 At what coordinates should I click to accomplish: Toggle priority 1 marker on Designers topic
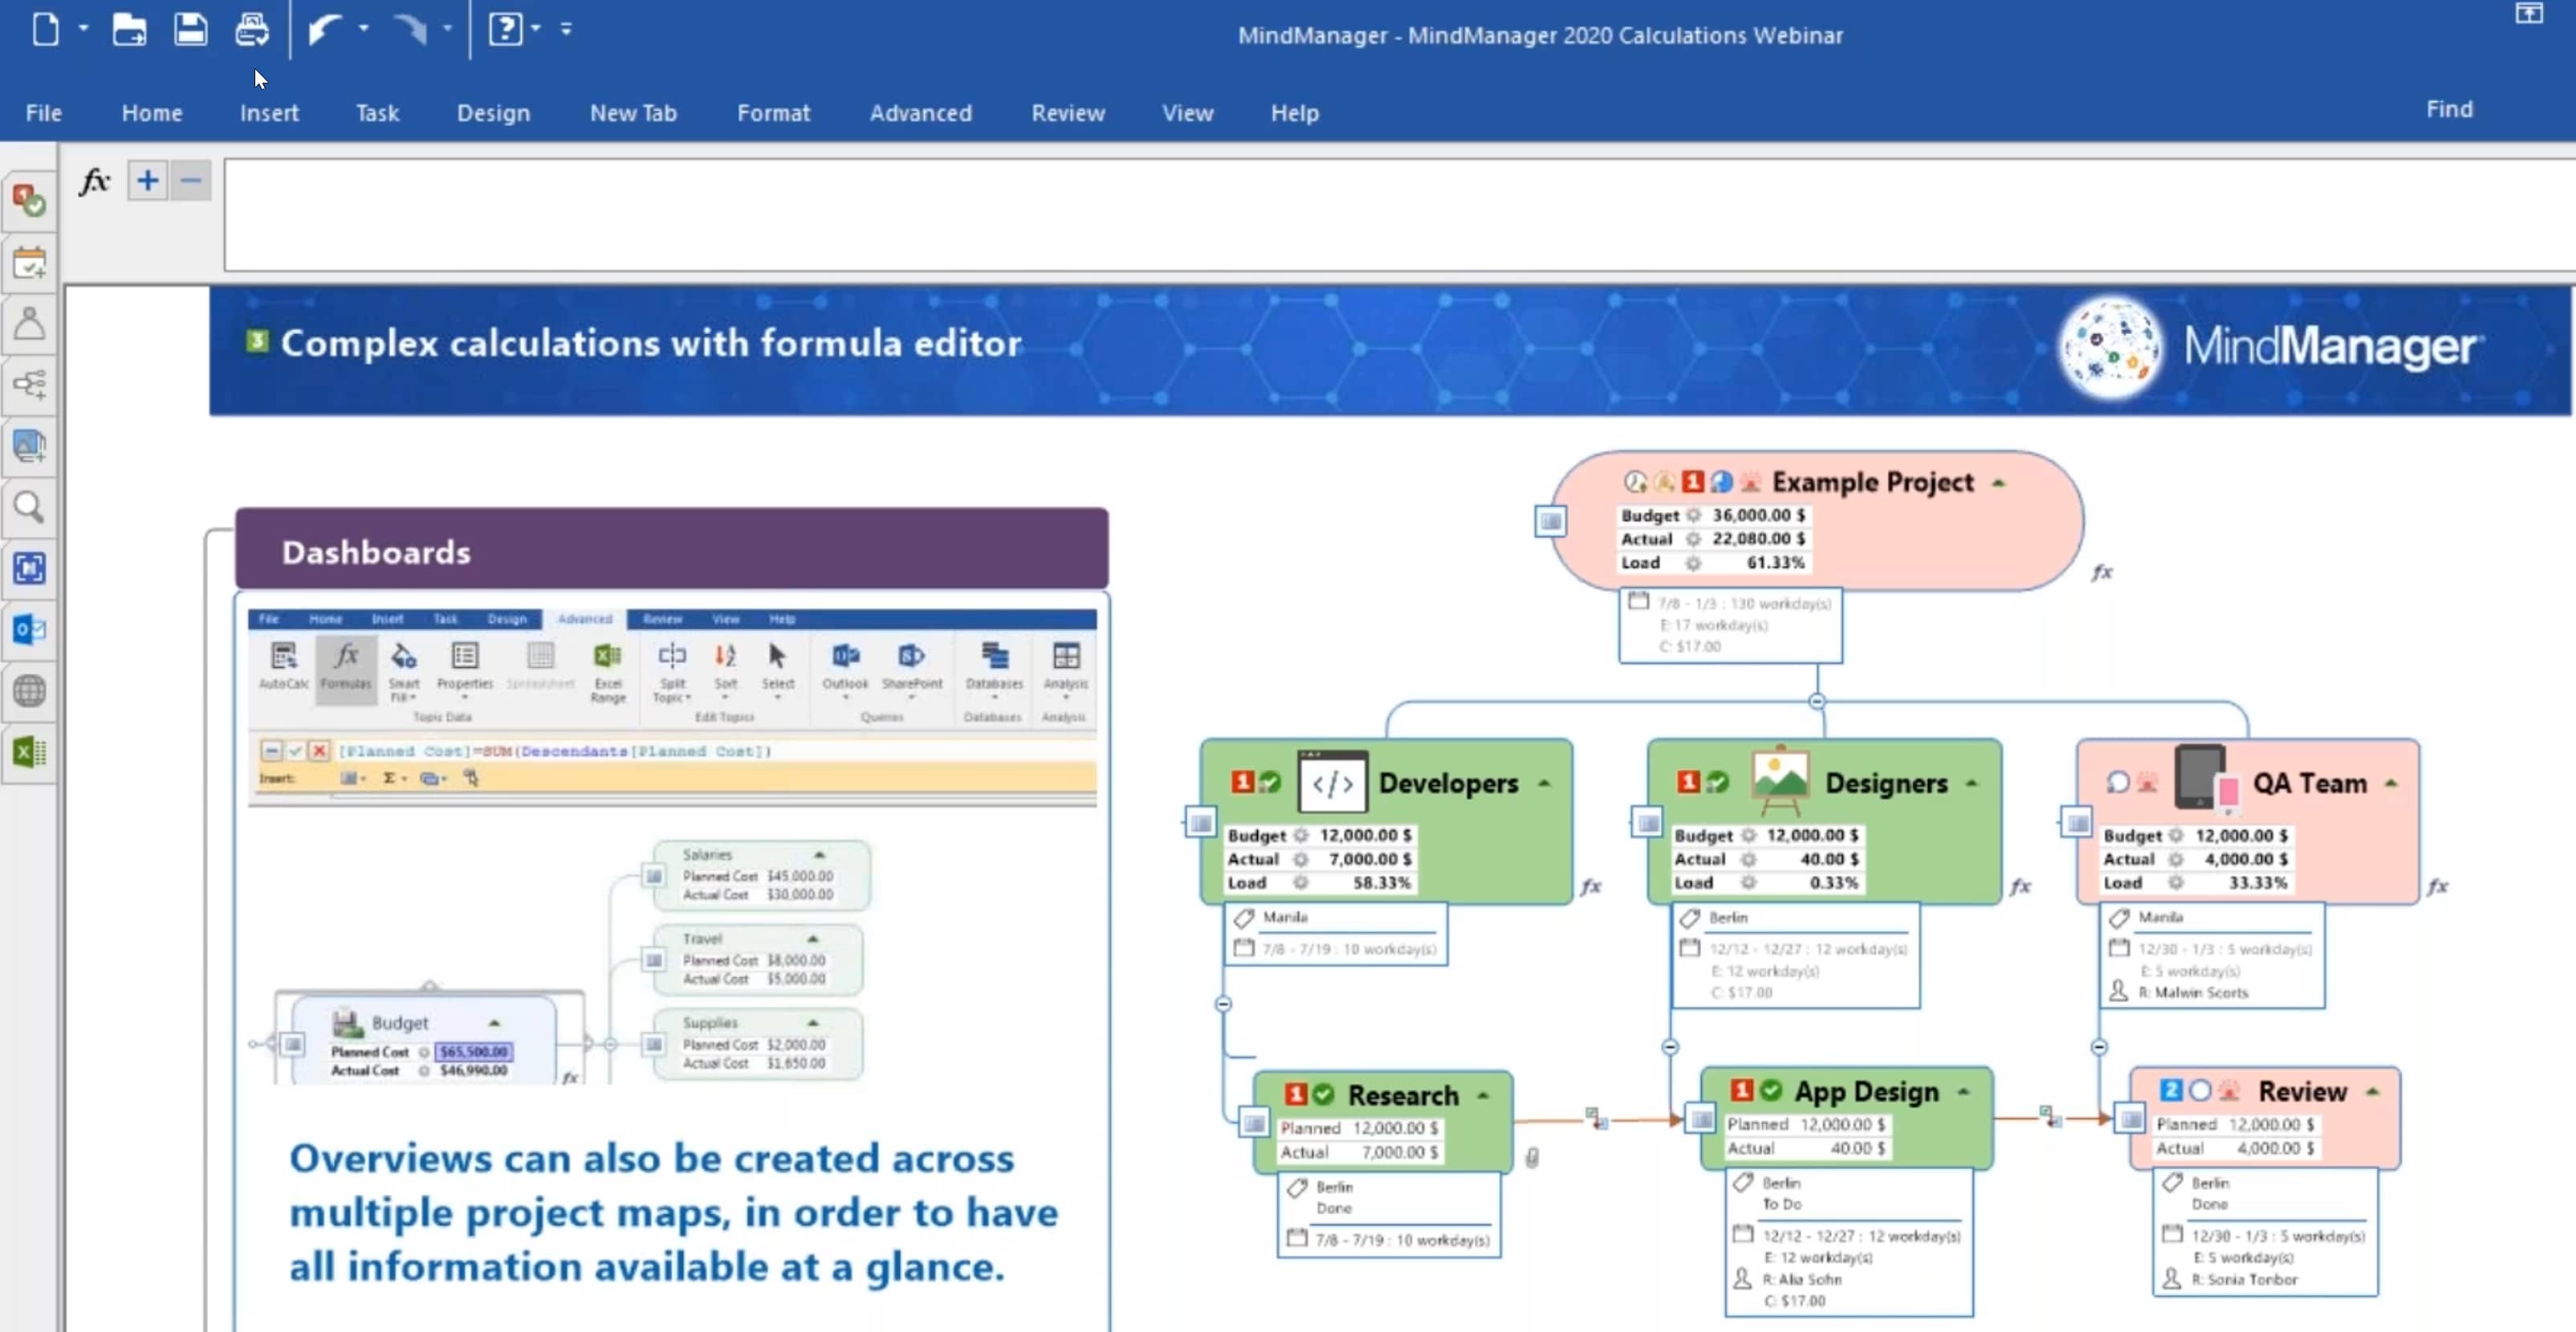click(1688, 782)
